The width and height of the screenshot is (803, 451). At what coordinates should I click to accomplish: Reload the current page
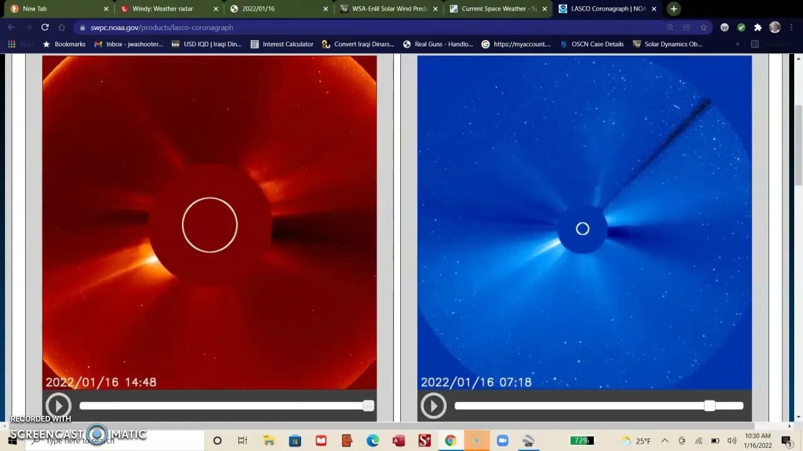coord(45,27)
